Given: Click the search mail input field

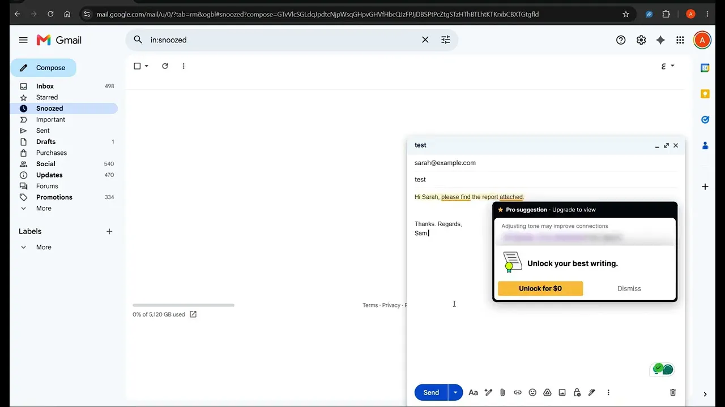Looking at the screenshot, I should click(x=283, y=40).
